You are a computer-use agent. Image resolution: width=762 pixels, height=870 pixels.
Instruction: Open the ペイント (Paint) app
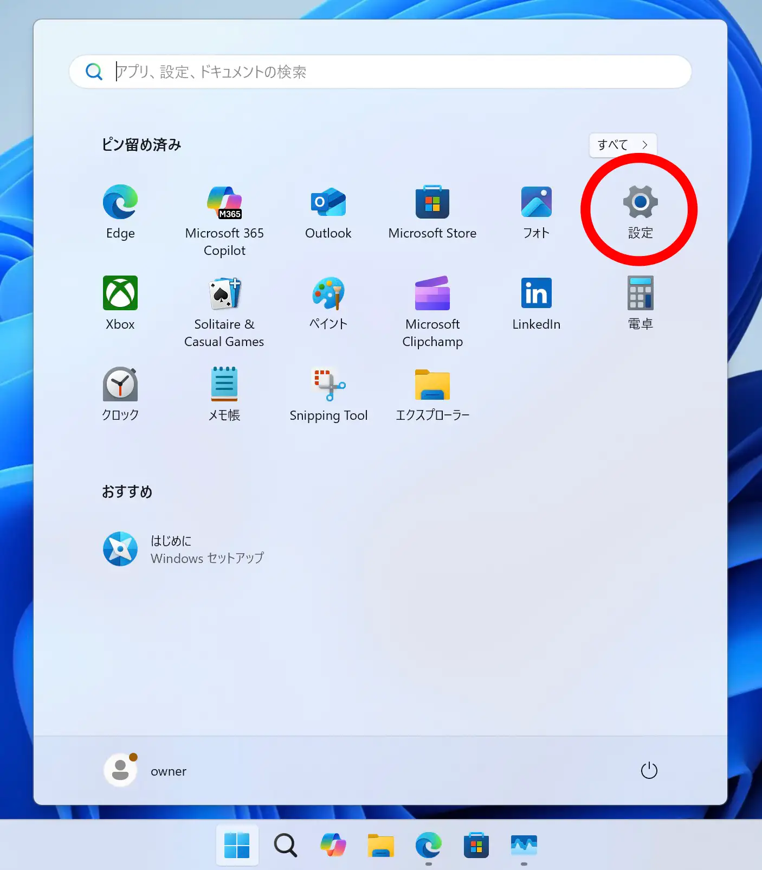point(328,304)
